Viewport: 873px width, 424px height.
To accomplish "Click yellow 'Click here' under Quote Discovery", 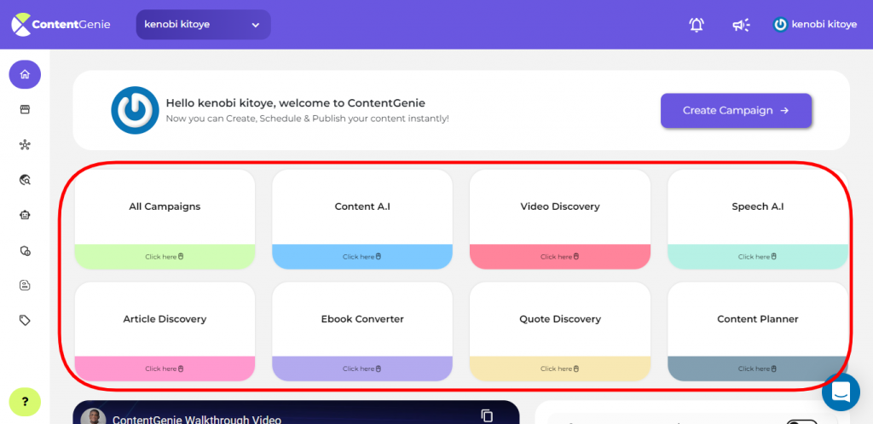I will [560, 369].
